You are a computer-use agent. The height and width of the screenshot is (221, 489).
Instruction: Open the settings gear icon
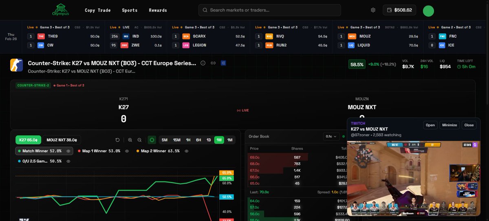coord(373,10)
